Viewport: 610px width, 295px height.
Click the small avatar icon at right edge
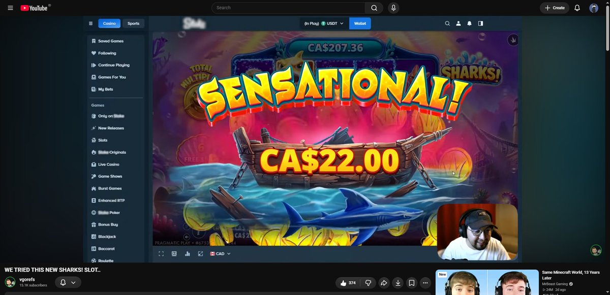[x=596, y=250]
